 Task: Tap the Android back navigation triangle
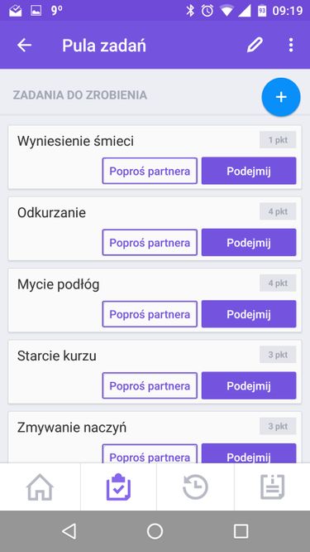69,531
